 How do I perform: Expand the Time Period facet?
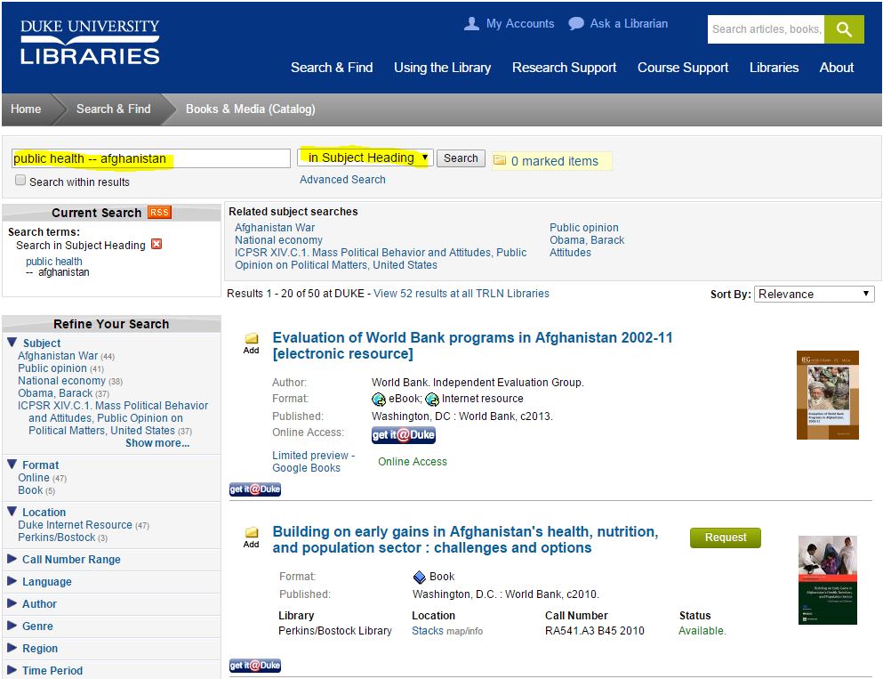point(12,669)
